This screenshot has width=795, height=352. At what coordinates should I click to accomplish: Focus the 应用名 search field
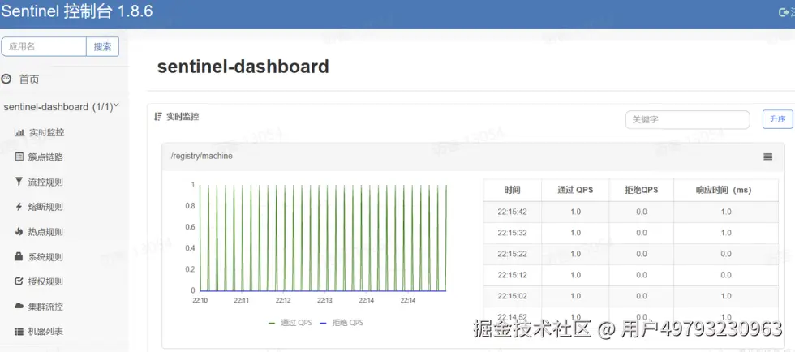coord(44,46)
